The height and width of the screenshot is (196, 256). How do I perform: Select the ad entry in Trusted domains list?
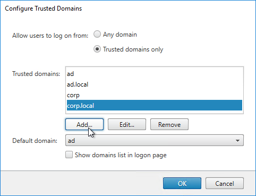pos(155,74)
